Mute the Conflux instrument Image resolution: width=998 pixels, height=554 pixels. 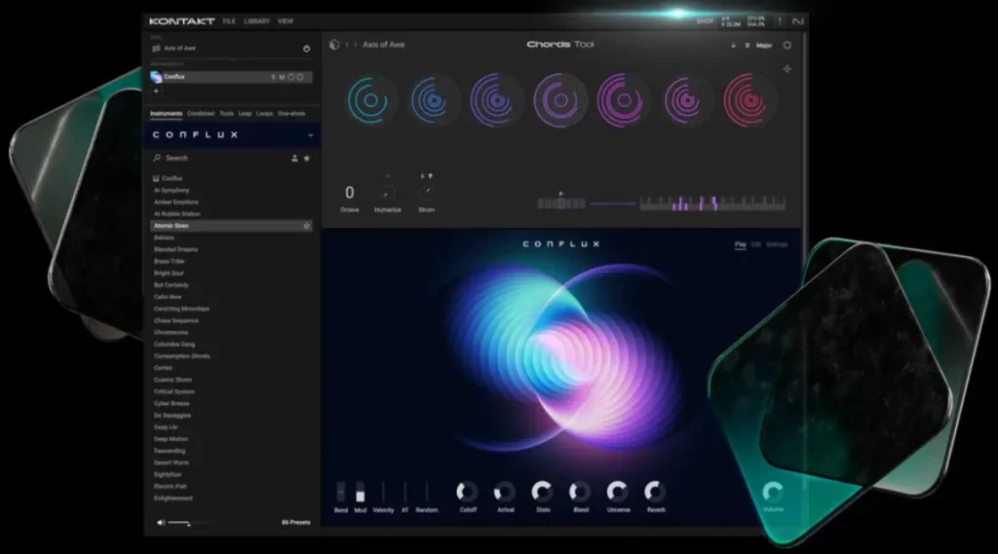(x=282, y=77)
